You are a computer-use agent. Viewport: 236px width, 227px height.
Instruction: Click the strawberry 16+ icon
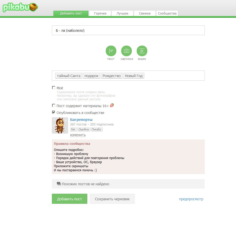(x=112, y=105)
